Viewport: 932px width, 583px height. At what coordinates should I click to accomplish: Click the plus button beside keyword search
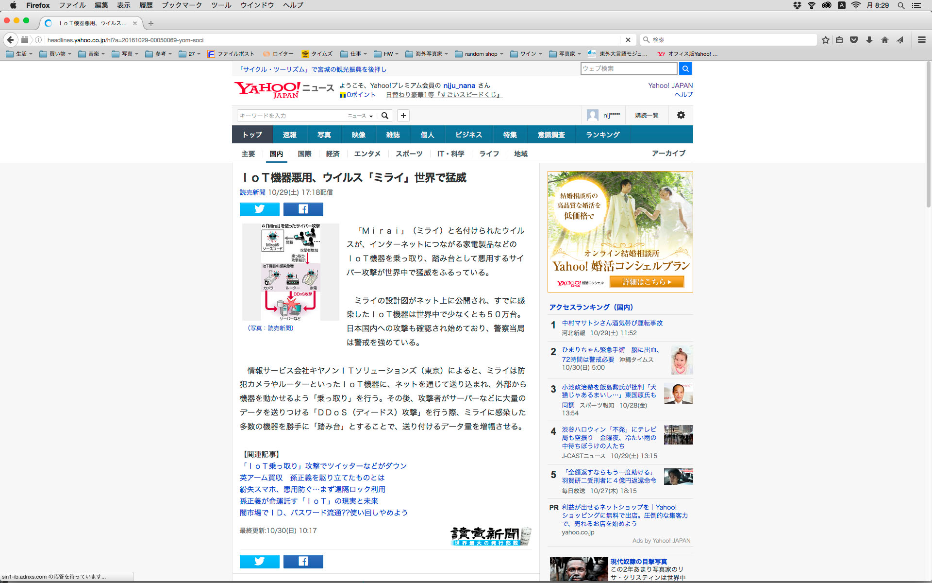coord(403,116)
